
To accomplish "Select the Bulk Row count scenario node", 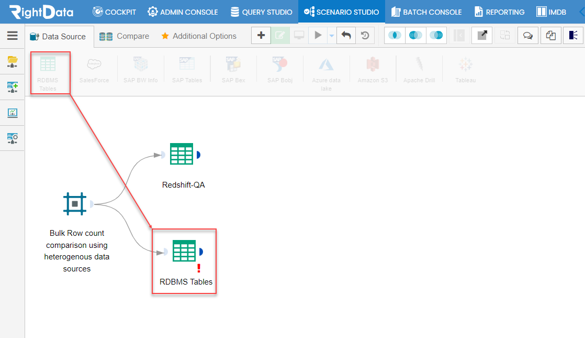I will [75, 204].
